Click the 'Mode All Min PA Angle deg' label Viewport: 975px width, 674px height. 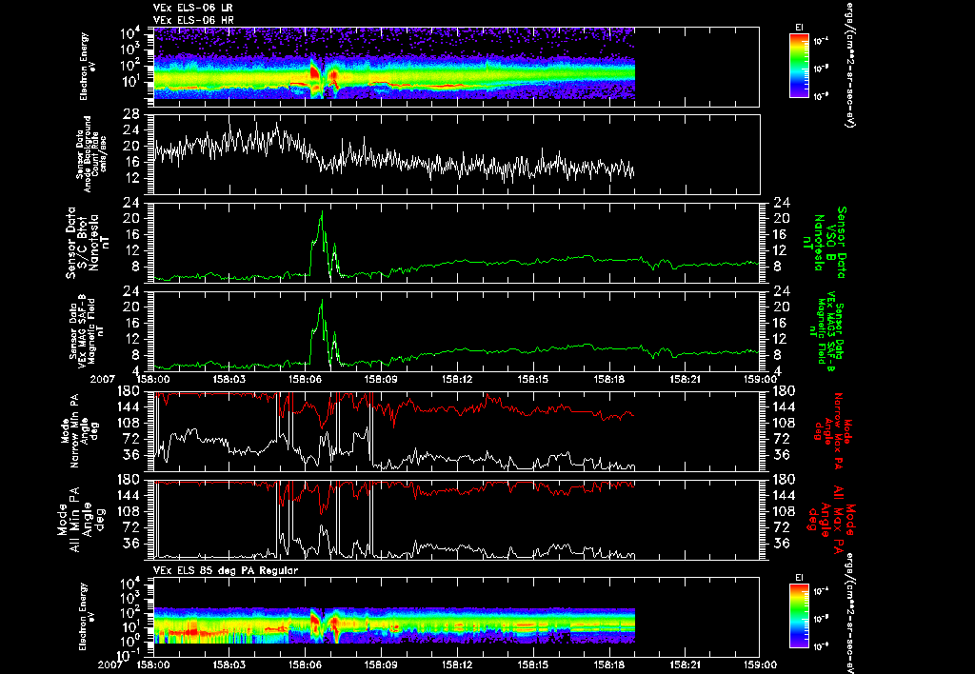(82, 520)
